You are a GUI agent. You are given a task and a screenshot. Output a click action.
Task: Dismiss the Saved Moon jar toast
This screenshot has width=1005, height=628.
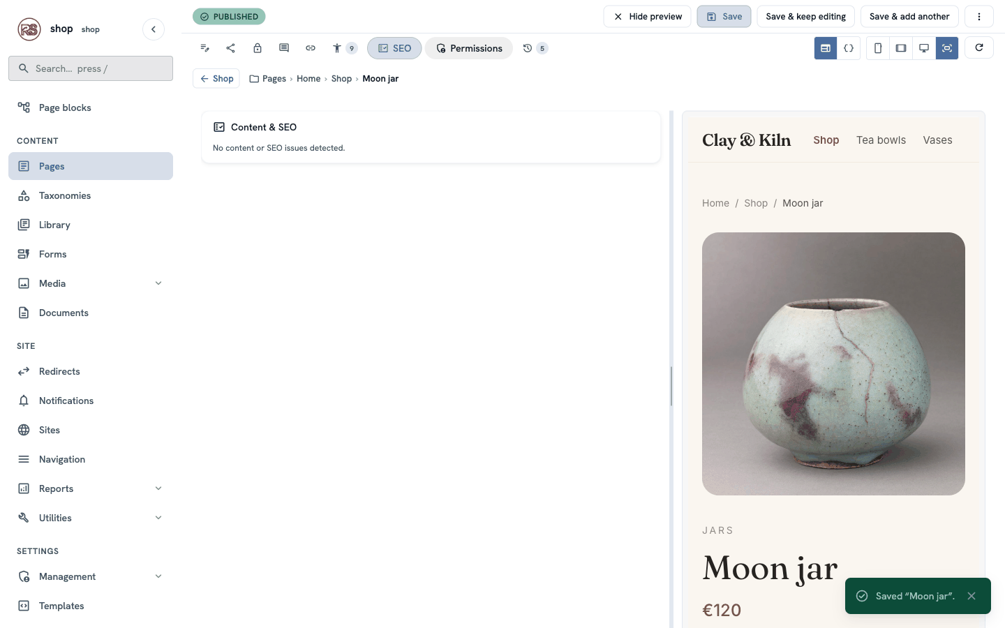[x=971, y=596]
